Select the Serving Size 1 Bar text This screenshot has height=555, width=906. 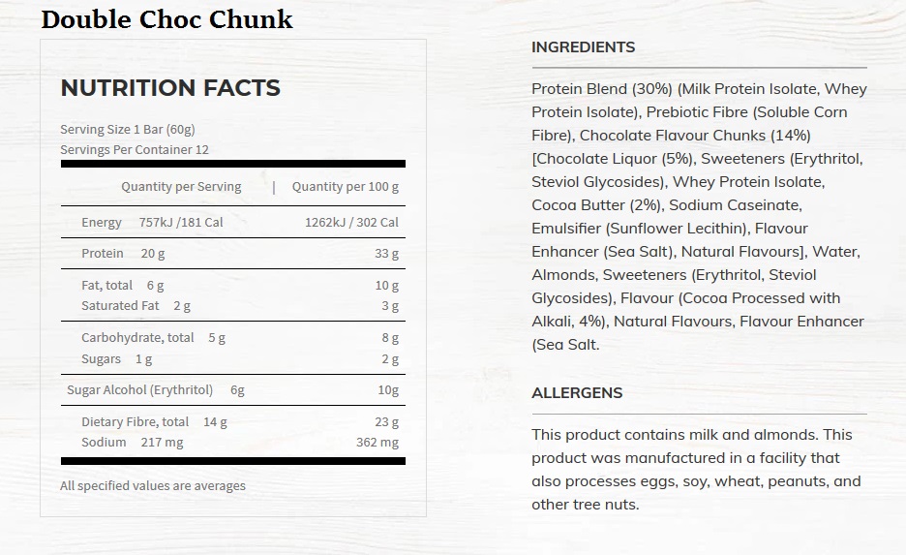pos(128,129)
